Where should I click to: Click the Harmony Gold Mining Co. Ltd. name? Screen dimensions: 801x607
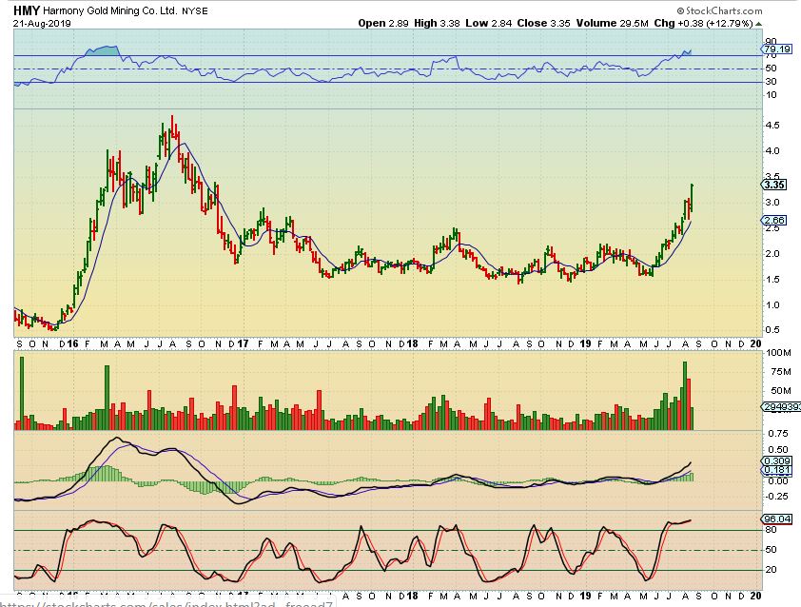(x=109, y=10)
